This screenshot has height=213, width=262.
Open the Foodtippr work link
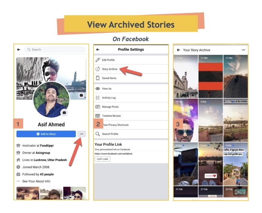47,146
